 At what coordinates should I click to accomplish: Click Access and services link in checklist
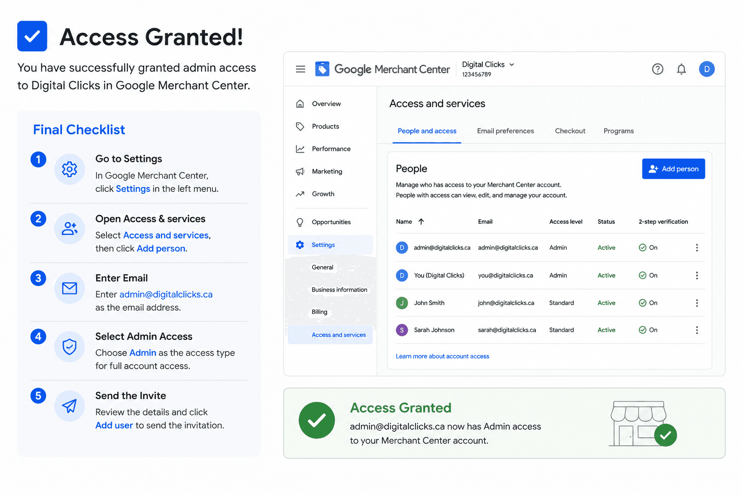tap(166, 235)
